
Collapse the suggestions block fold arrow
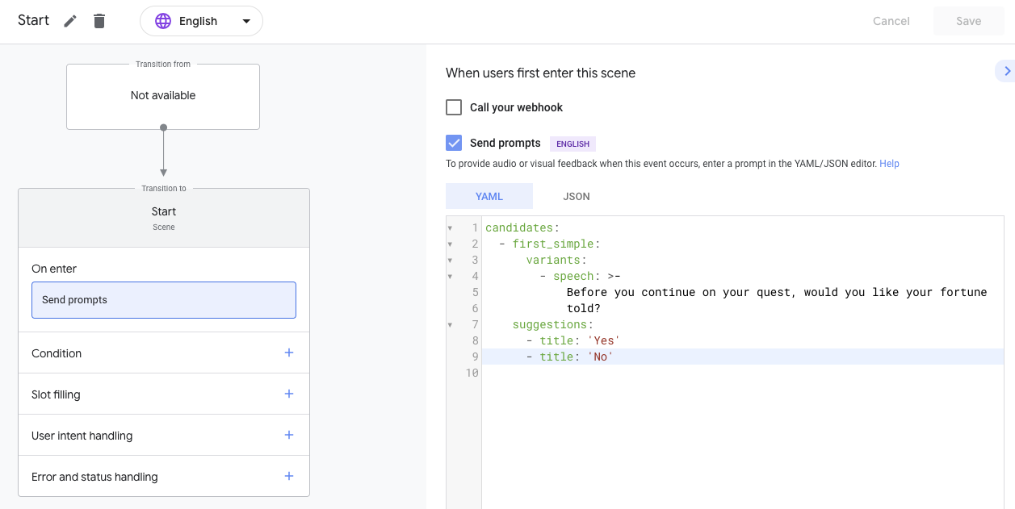(450, 324)
